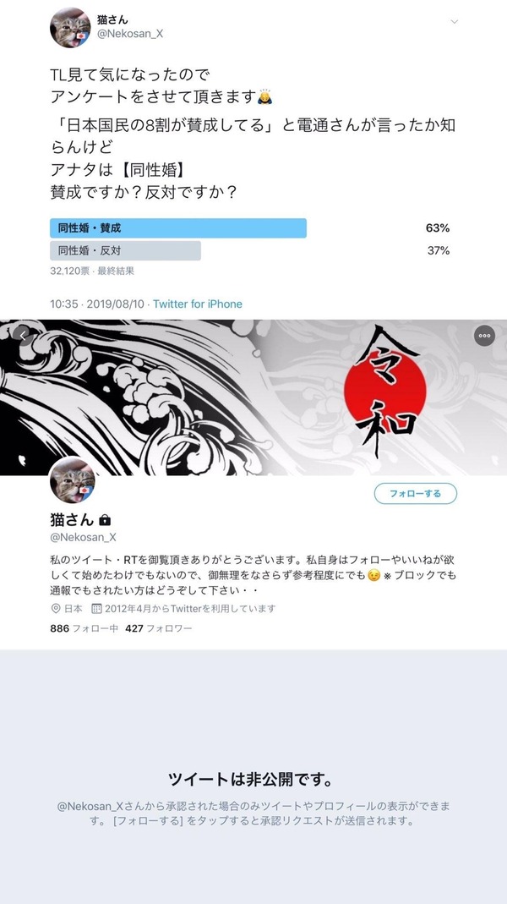Tap the back arrow on the profile banner

tap(23, 335)
